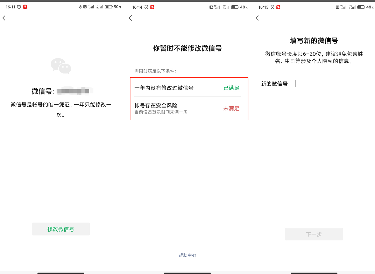Tap alarm clock icon beside 16:15
This screenshot has width=375, height=274.
[273, 7]
